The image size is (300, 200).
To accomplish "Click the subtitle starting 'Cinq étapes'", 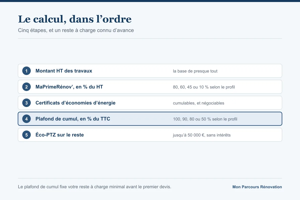I will point(76,30).
